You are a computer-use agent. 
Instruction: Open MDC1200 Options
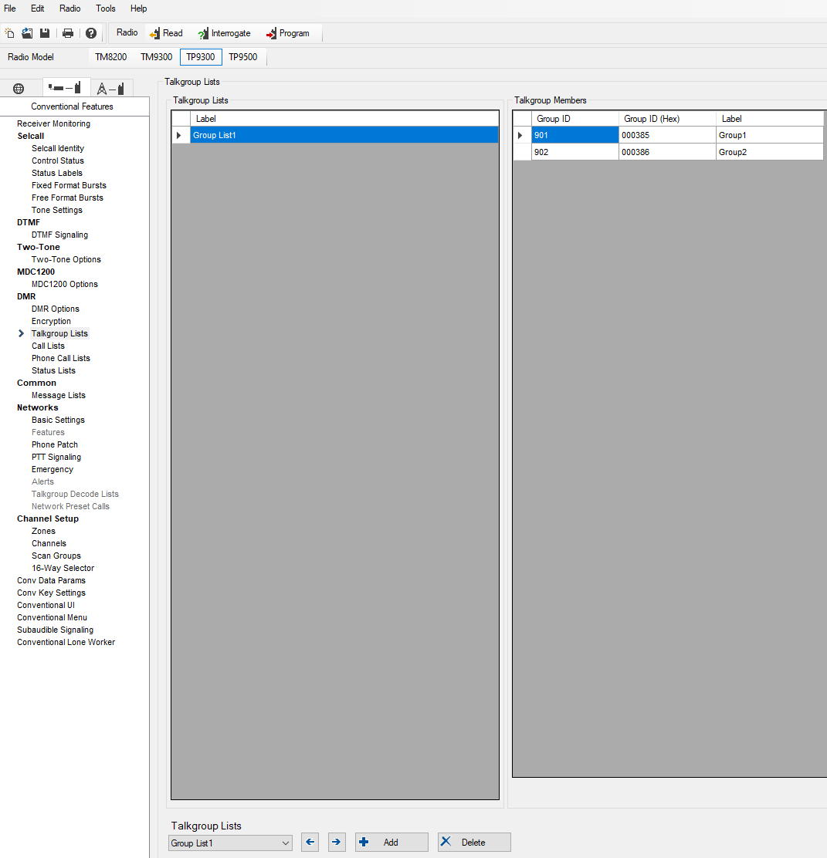(x=65, y=284)
